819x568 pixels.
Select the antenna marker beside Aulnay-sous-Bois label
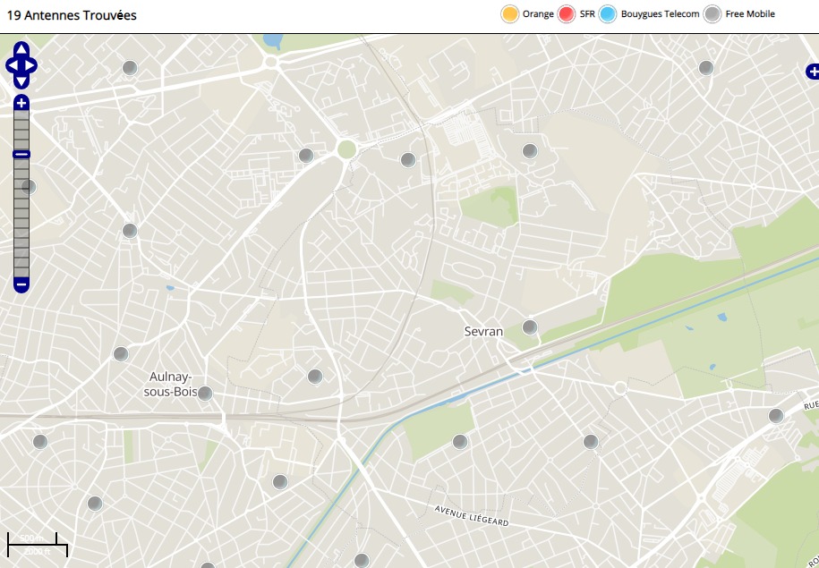tap(205, 394)
